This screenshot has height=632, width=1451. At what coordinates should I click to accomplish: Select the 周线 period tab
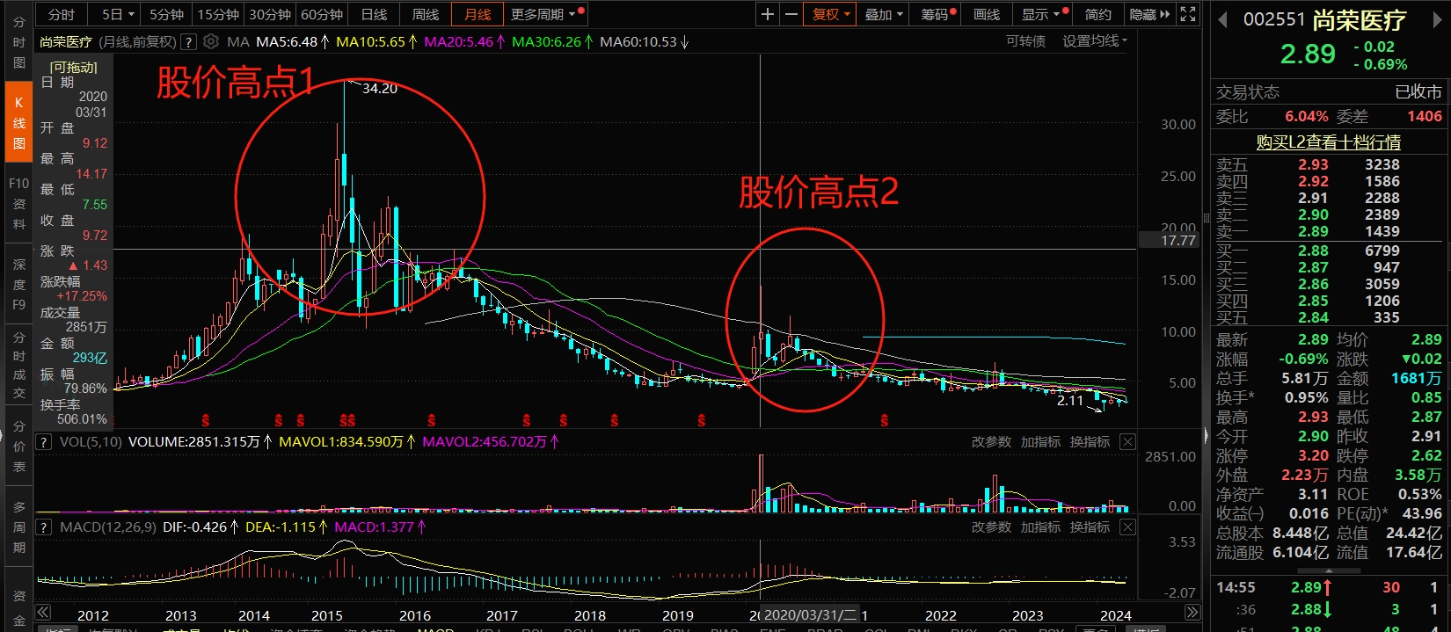[x=426, y=14]
